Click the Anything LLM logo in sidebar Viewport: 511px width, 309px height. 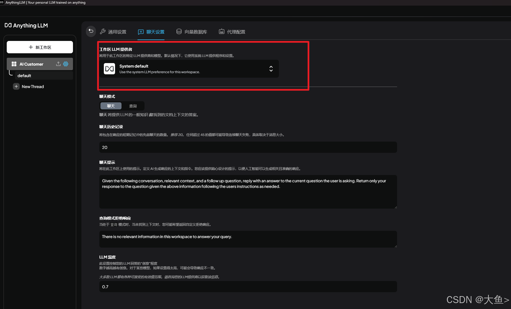[x=26, y=26]
